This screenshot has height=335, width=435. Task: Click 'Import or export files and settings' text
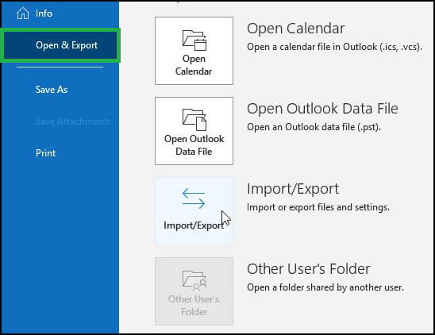318,207
